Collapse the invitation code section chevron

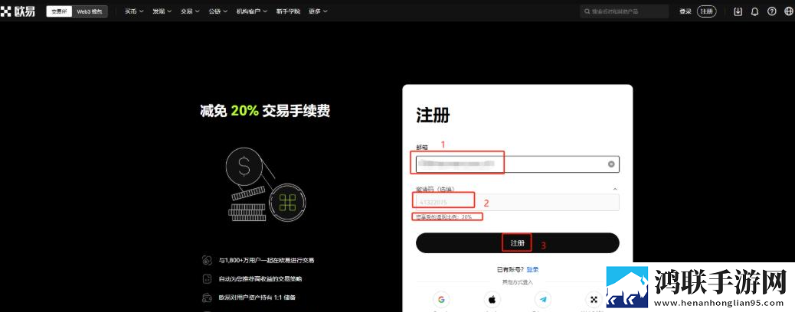615,189
